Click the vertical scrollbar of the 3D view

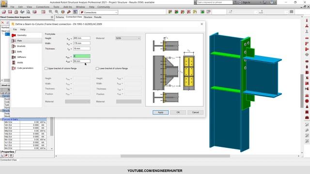(302, 91)
